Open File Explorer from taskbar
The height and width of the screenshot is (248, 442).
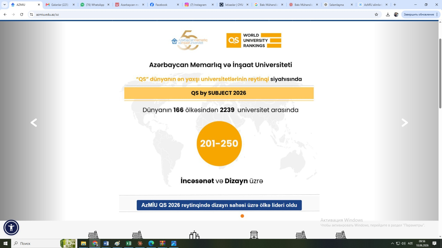[x=83, y=243]
